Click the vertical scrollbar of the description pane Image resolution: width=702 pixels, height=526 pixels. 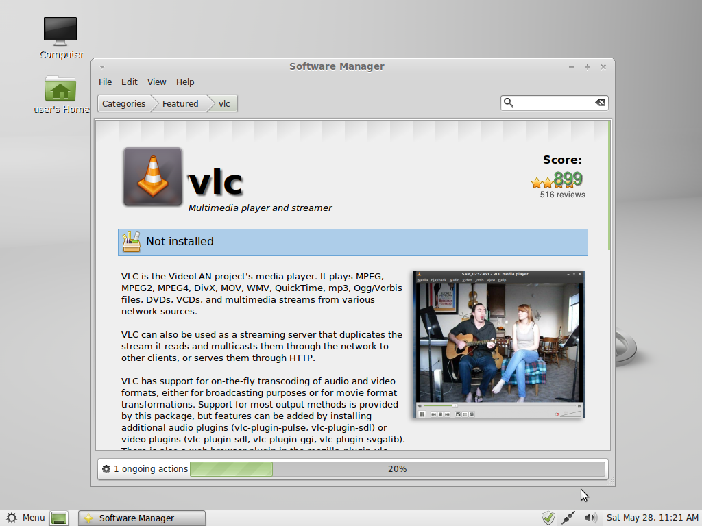[609, 186]
